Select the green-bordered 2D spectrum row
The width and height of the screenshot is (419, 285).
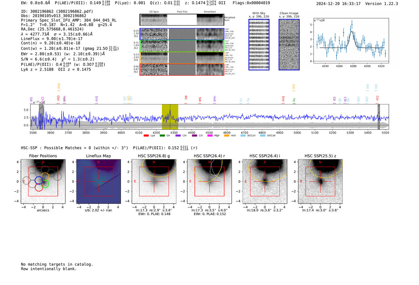[182, 46]
